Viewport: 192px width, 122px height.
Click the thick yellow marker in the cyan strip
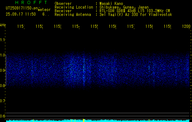pyautogui.click(x=83, y=120)
